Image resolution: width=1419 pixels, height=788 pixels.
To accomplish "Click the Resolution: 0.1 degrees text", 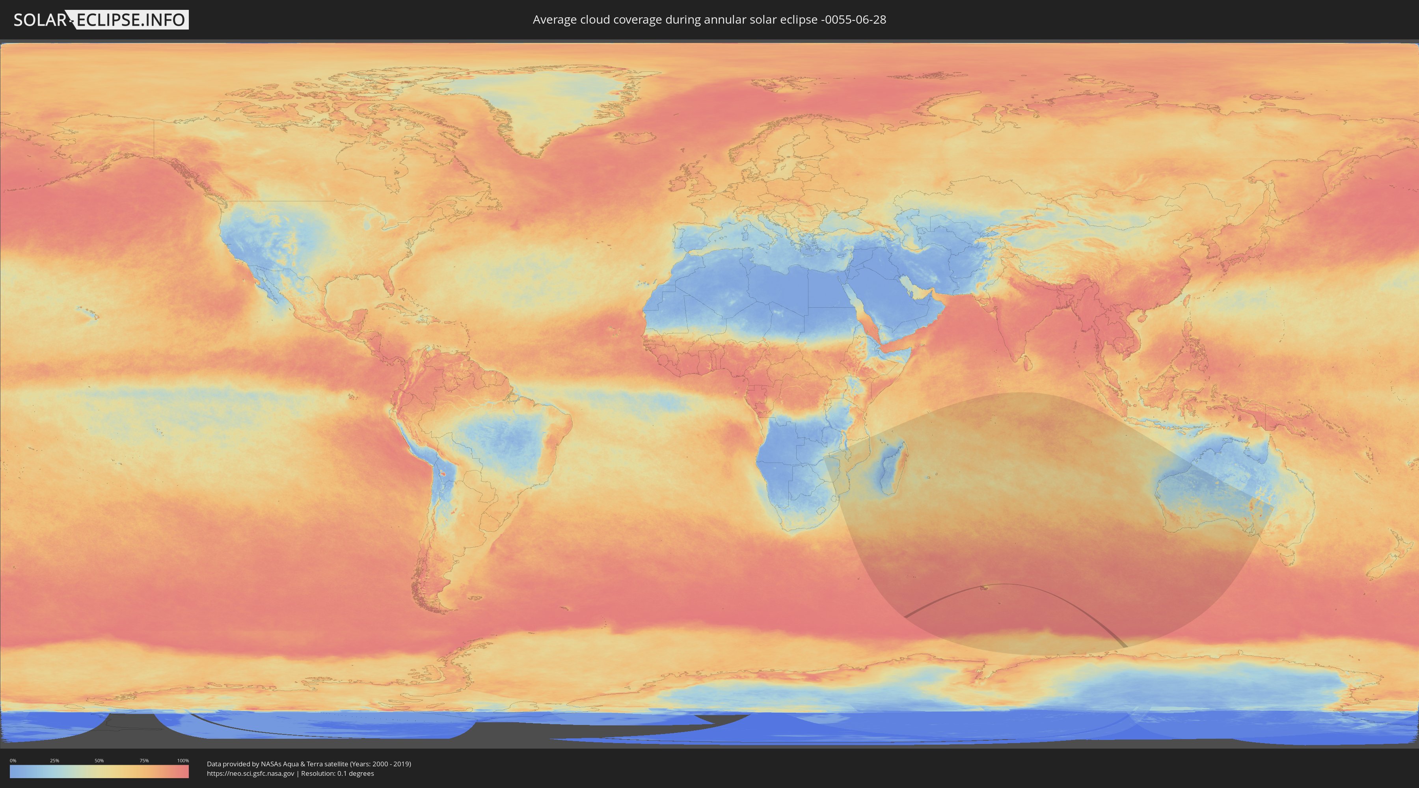I will click(x=337, y=774).
